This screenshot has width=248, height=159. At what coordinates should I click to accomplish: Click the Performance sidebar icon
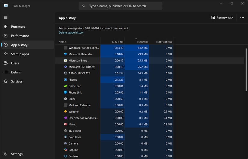pos(6,36)
